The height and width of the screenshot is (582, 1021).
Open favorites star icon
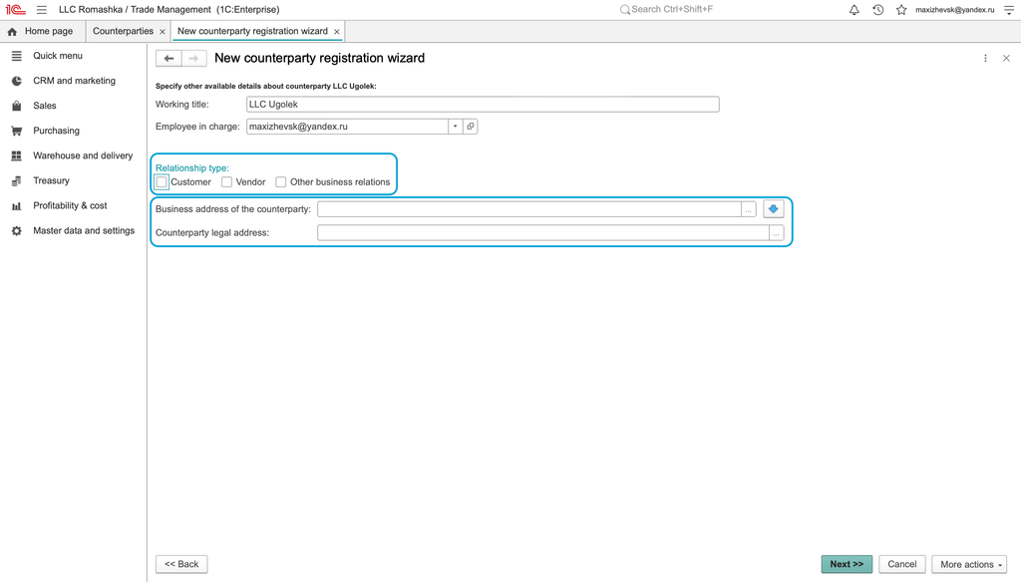pos(901,10)
